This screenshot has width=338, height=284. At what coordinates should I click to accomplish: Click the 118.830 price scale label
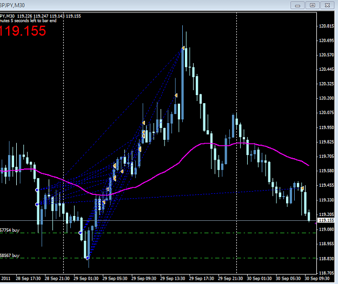tap(326, 259)
